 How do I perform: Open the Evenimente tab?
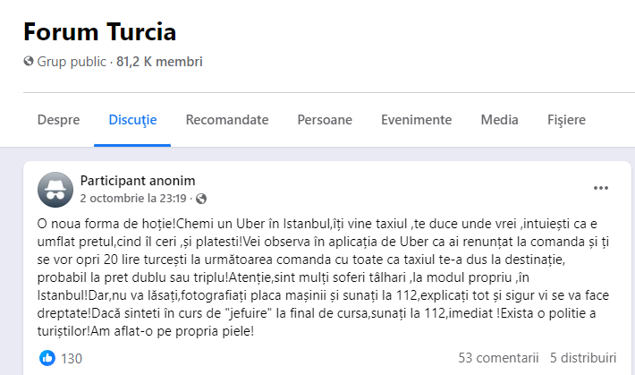(416, 119)
